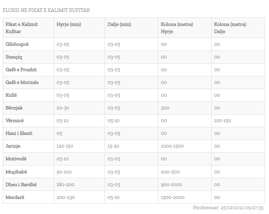Click the Hyrje (min) column header
Viewport: 269px width, 214px height.
69,24
